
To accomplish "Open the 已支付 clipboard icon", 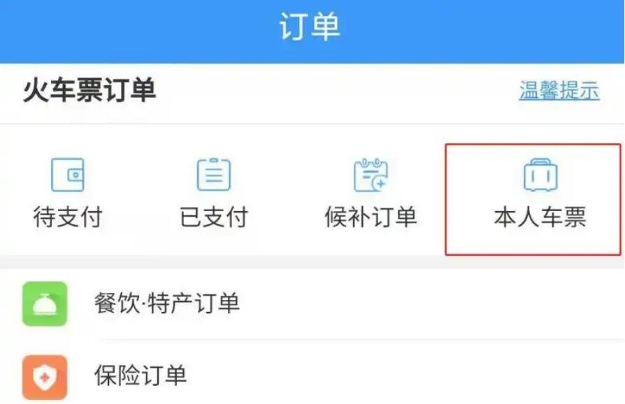I will (x=214, y=175).
